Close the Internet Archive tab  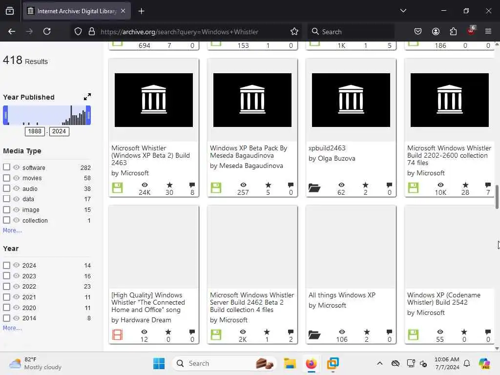[x=123, y=11]
